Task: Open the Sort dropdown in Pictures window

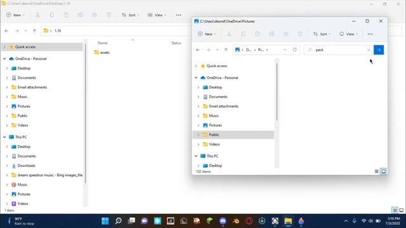Action: coord(322,34)
